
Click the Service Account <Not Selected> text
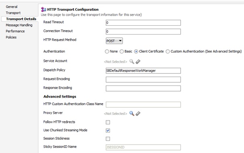pos(115,62)
